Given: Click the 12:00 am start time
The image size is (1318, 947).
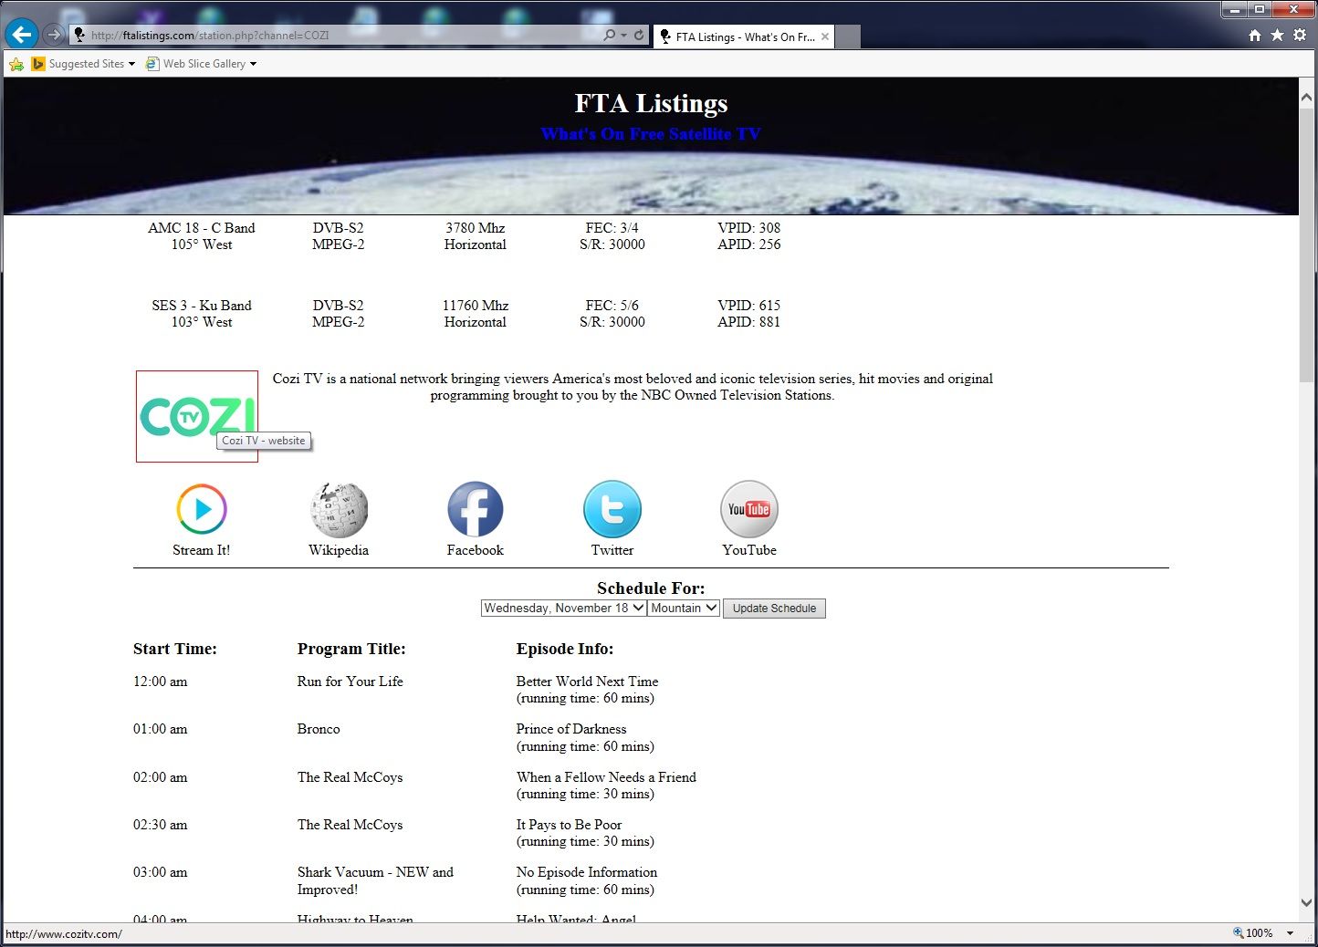Looking at the screenshot, I should (161, 682).
